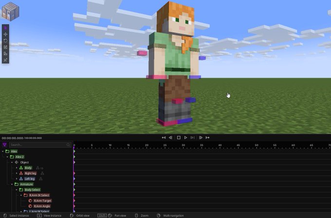
Task: Click the cube icon beside R.Arm Angle
Action: [30, 206]
